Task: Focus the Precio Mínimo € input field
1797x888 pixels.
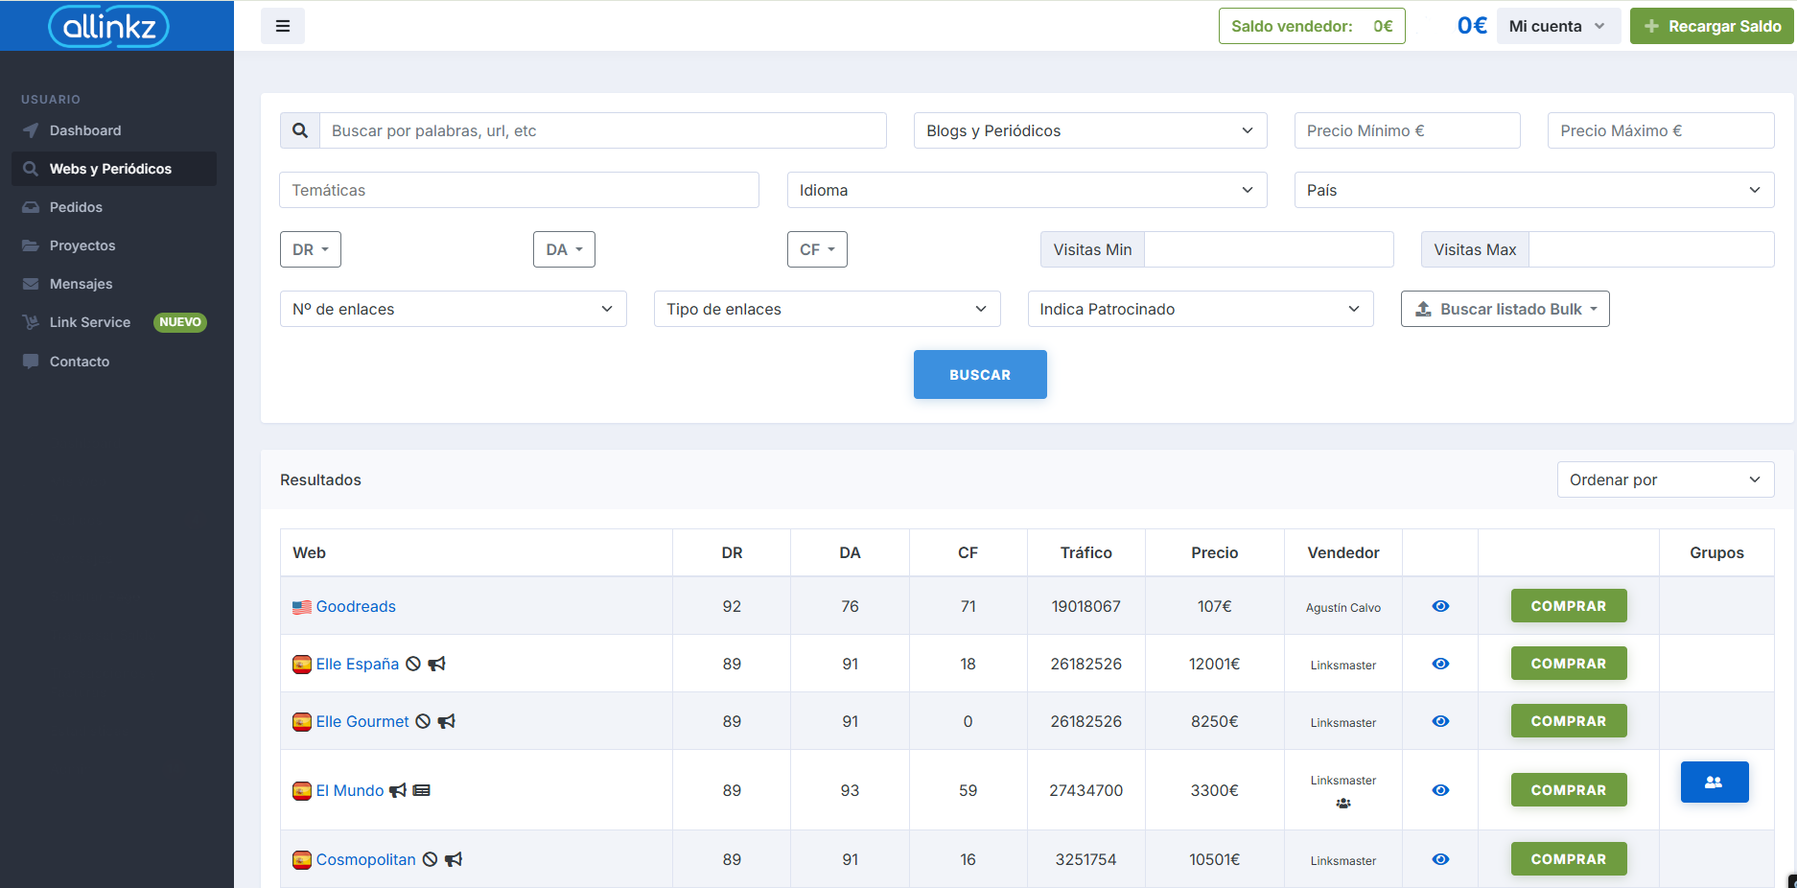Action: coord(1407,130)
